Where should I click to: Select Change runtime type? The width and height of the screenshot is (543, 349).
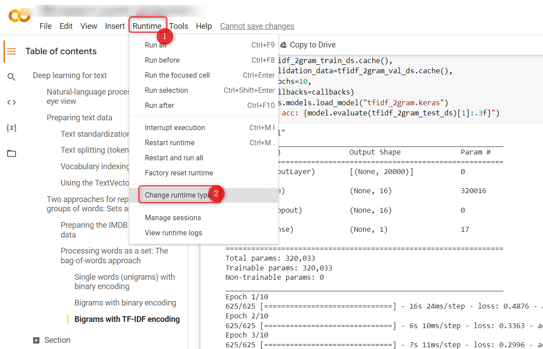click(176, 194)
